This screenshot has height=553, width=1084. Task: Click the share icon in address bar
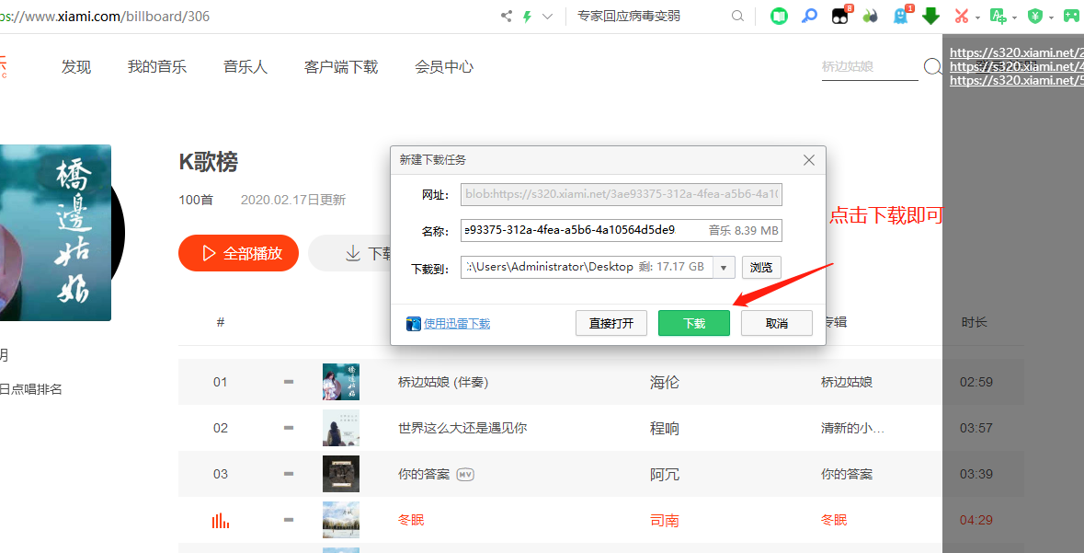[507, 16]
